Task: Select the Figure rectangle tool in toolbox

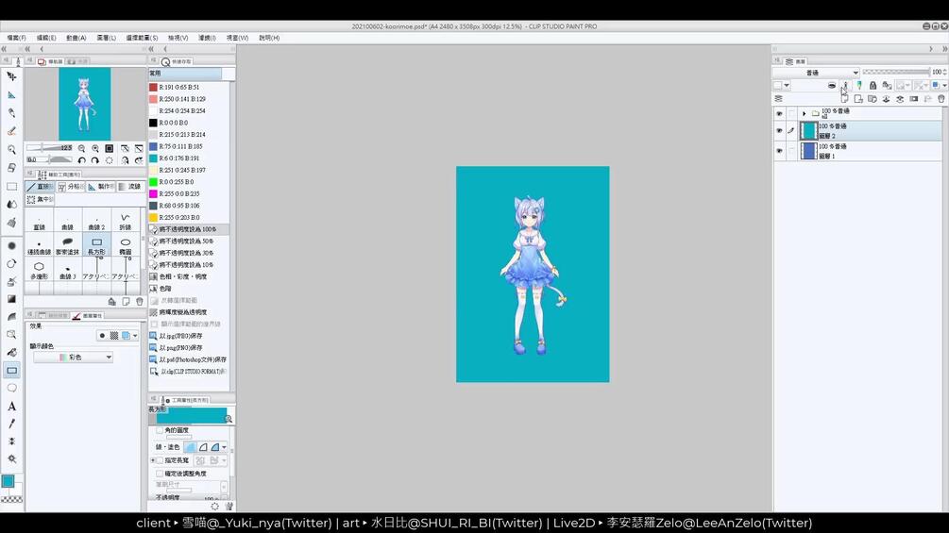Action: 11,370
